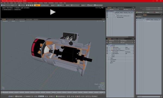
Task: Collapse the Electric_Motor_Cutaway scene tree node
Action: point(113,13)
